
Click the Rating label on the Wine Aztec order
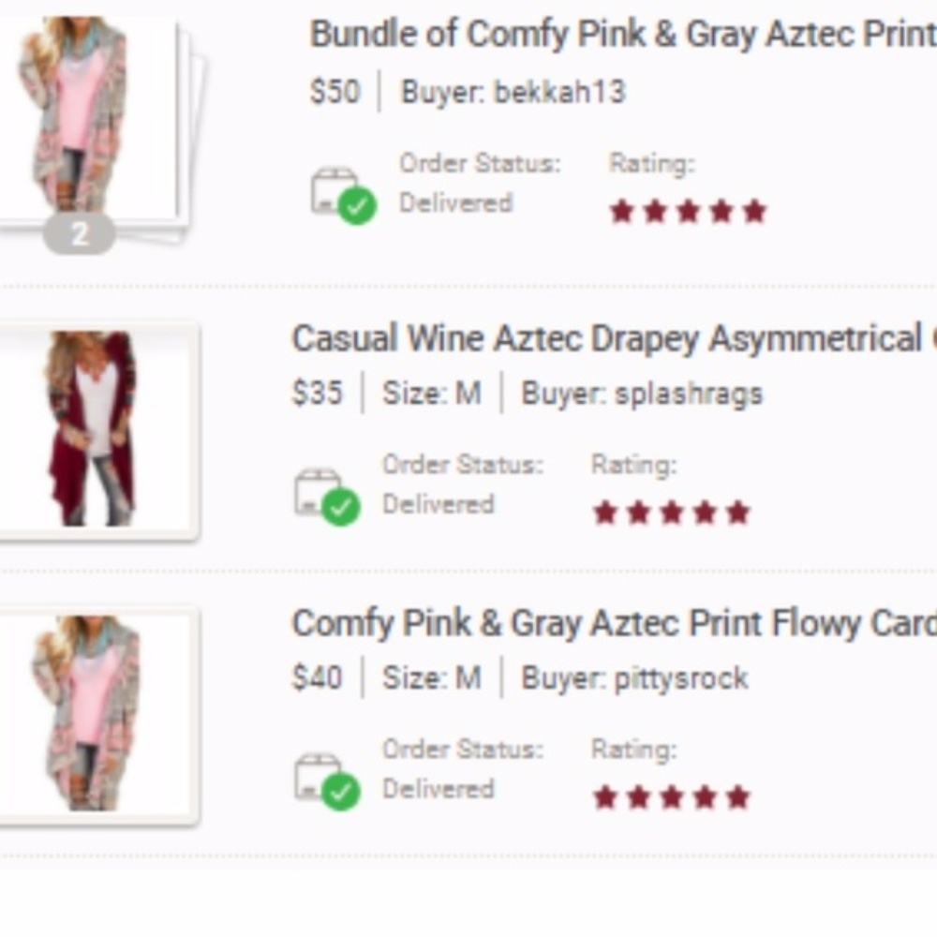click(x=633, y=464)
